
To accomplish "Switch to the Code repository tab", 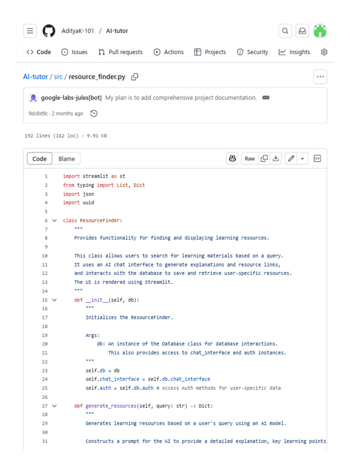I will coord(39,52).
